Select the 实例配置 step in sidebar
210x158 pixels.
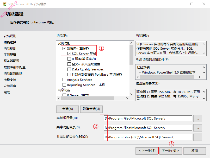tap(10, 55)
